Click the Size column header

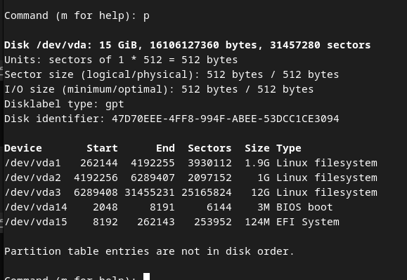pyautogui.click(x=257, y=148)
